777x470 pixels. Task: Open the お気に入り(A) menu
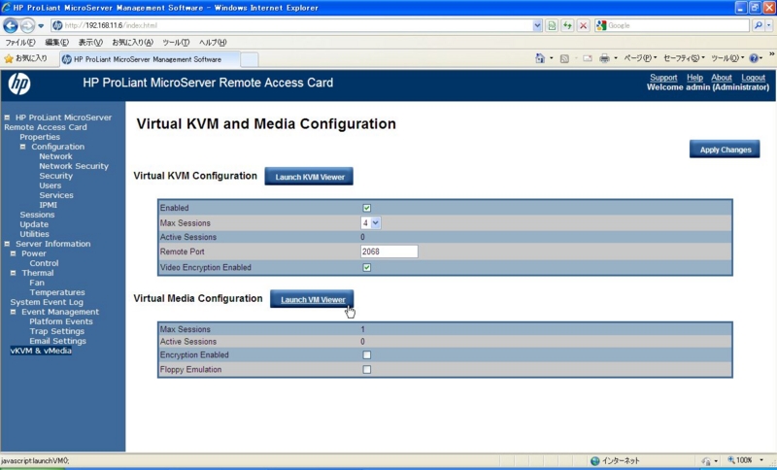132,43
